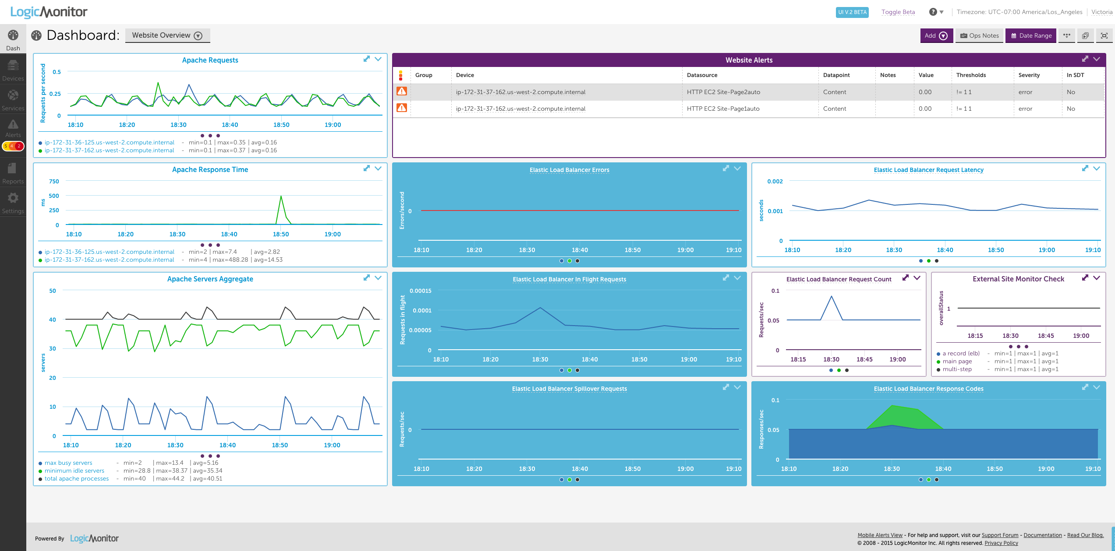Toggle minimum idle servers legend series
1115x551 pixels.
pos(71,471)
